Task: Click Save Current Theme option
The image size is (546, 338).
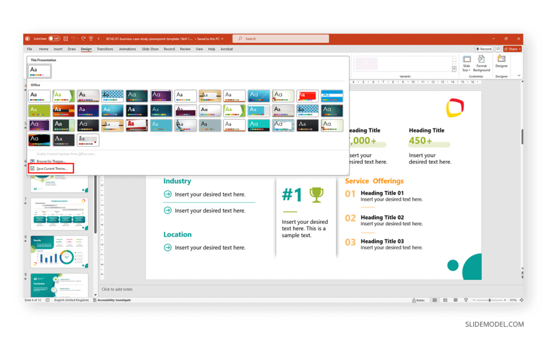Action: click(x=51, y=169)
